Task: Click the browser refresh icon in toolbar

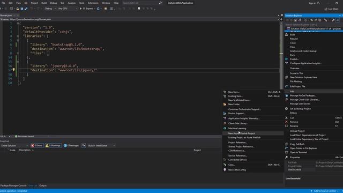Action: tap(98, 9)
